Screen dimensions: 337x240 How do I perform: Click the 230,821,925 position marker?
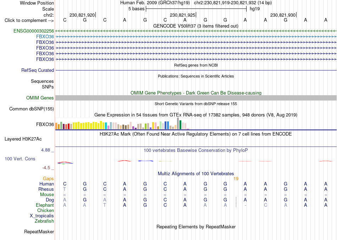click(x=183, y=15)
